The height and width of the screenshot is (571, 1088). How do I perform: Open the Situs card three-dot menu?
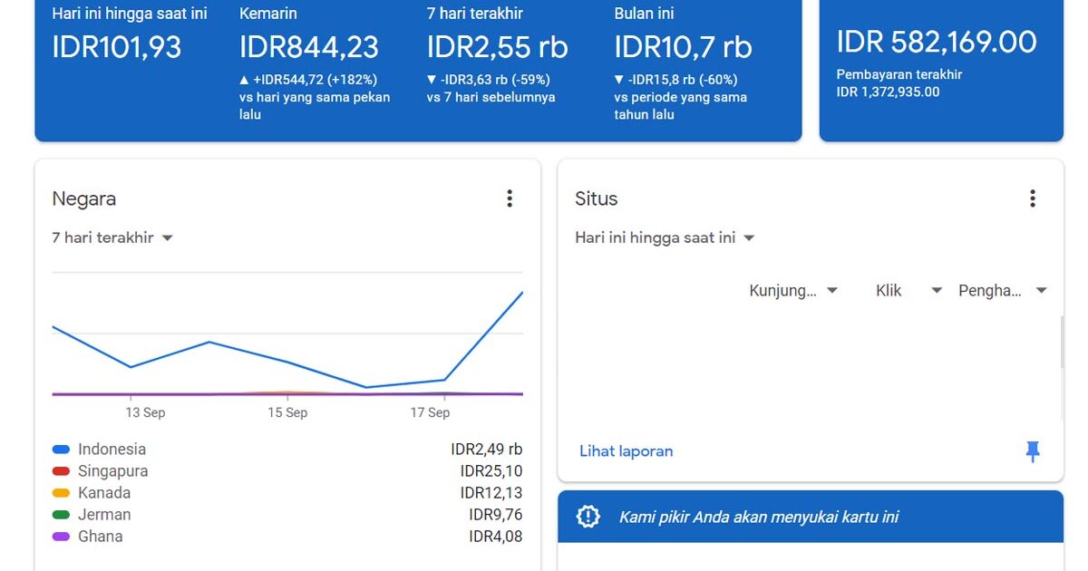[x=1032, y=198]
